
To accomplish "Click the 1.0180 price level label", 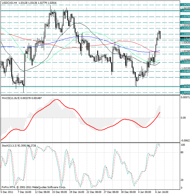I will pos(185,62).
